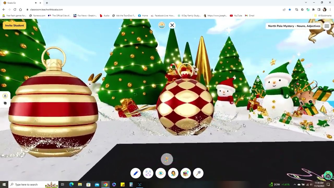Open the toy box objects icon
334x188 pixels.
[x=186, y=173]
